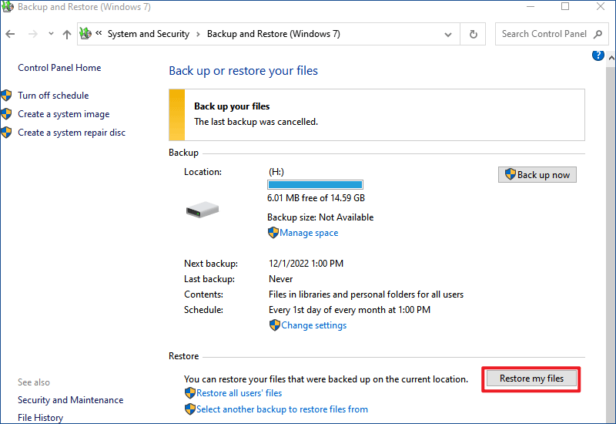Click shield icon beside Turn off schedule
The width and height of the screenshot is (616, 424).
click(x=6, y=96)
